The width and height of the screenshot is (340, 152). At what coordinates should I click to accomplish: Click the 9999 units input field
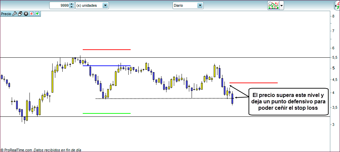60,6
